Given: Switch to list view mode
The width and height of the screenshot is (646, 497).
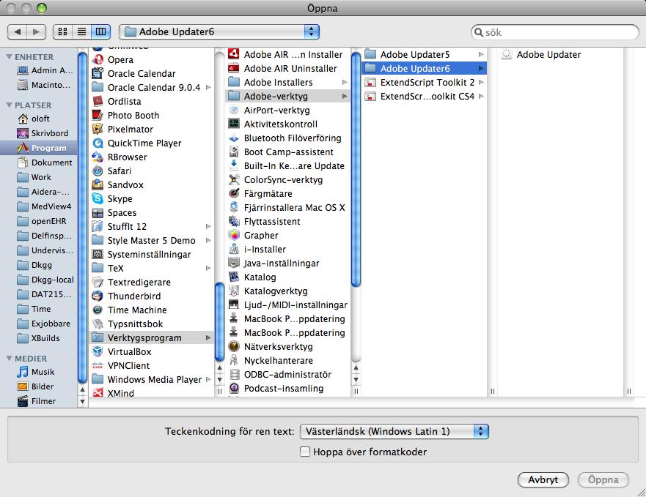Looking at the screenshot, I should click(81, 31).
